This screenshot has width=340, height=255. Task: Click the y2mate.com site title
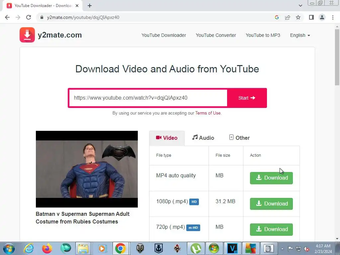point(60,35)
